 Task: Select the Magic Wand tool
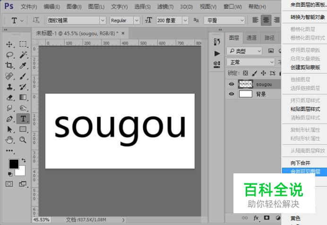23,55
